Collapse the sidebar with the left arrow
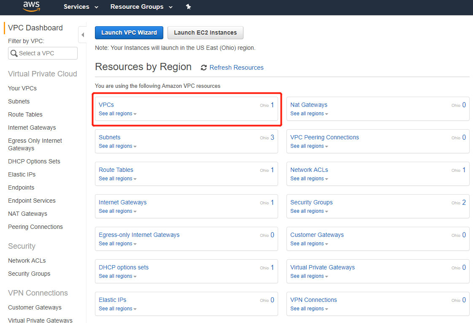The image size is (473, 323). tap(82, 35)
